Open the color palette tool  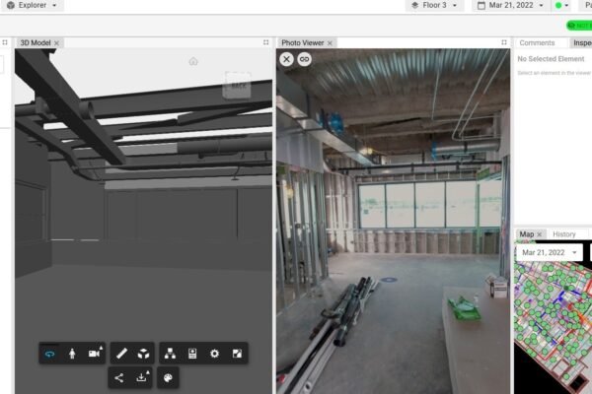[168, 377]
